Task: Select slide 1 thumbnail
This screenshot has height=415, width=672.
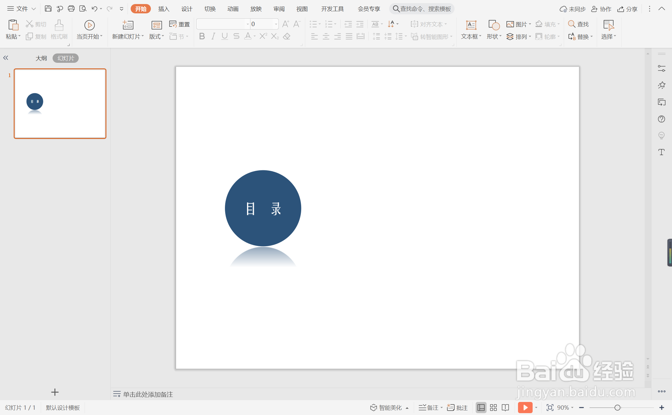Action: [x=60, y=104]
